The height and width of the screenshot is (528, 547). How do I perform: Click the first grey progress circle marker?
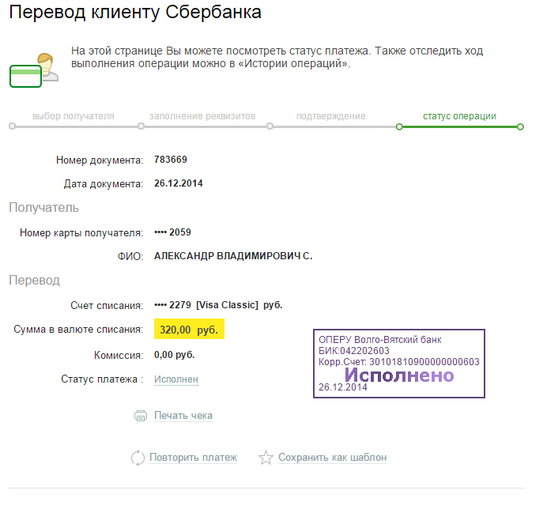(12, 126)
